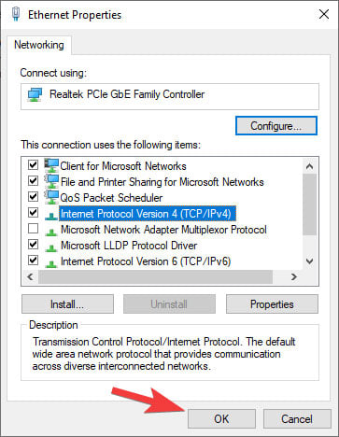Open Properties for the selected item

coord(272,304)
